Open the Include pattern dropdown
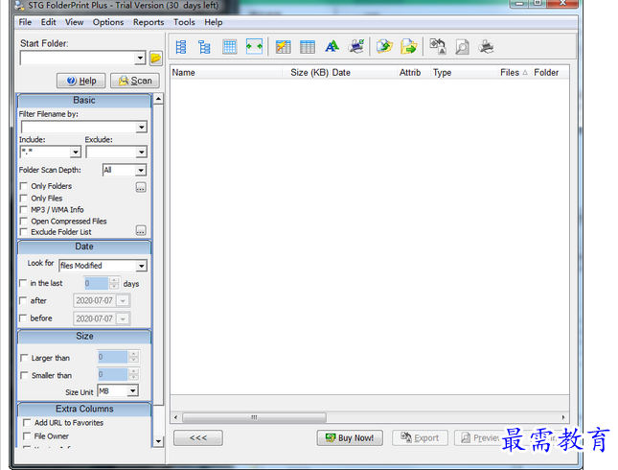 click(76, 153)
